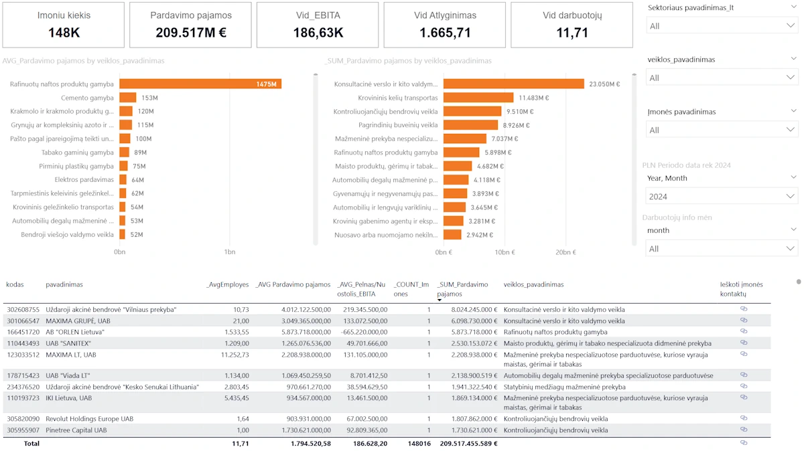This screenshot has height=451, width=804.
Task: Open contact link icon for UAB SANITEX row
Action: coord(743,343)
